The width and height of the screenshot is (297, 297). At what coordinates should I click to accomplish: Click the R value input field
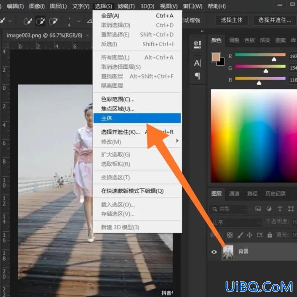click(x=293, y=56)
